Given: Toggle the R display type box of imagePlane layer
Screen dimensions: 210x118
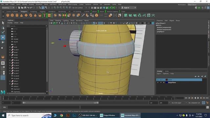Looking at the screenshot, I should click(164, 83).
